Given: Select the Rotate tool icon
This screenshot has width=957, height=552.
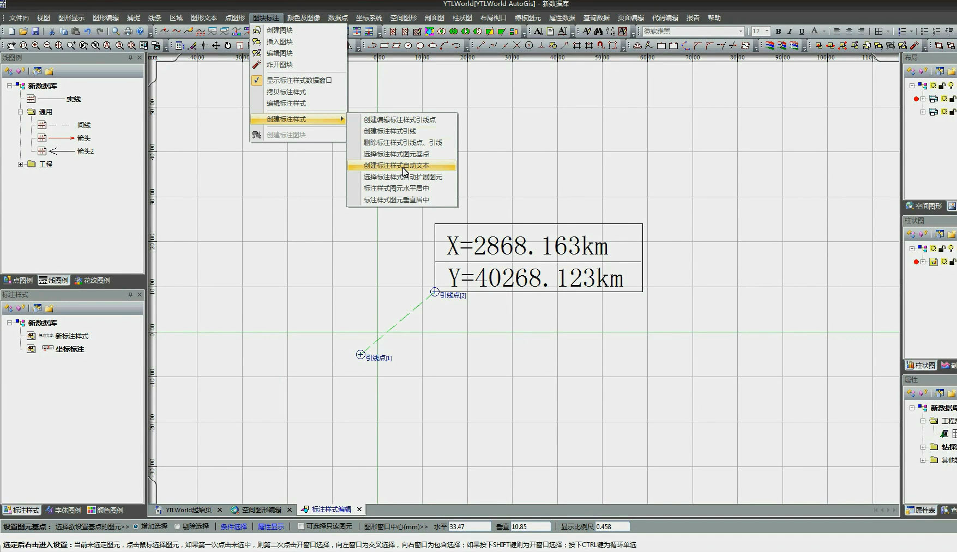Looking at the screenshot, I should point(228,45).
